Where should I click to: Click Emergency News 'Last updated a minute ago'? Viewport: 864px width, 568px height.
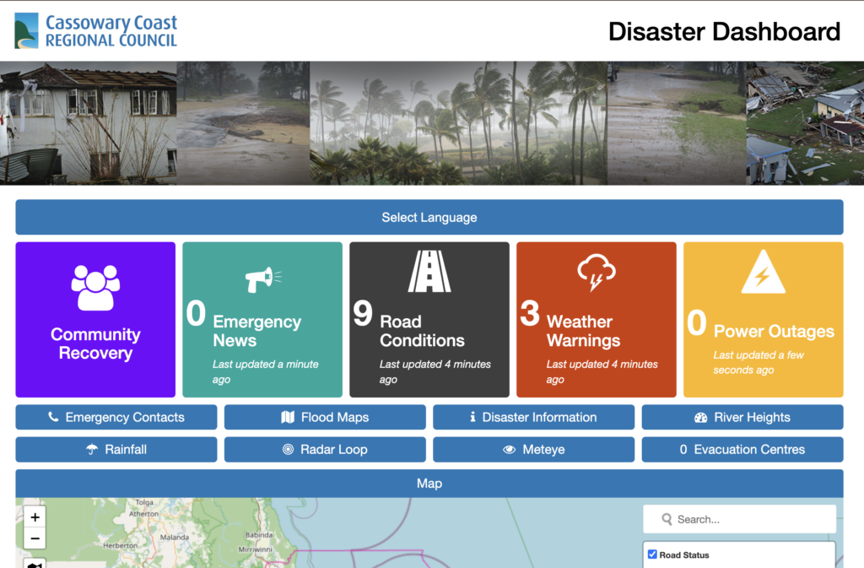tap(266, 371)
